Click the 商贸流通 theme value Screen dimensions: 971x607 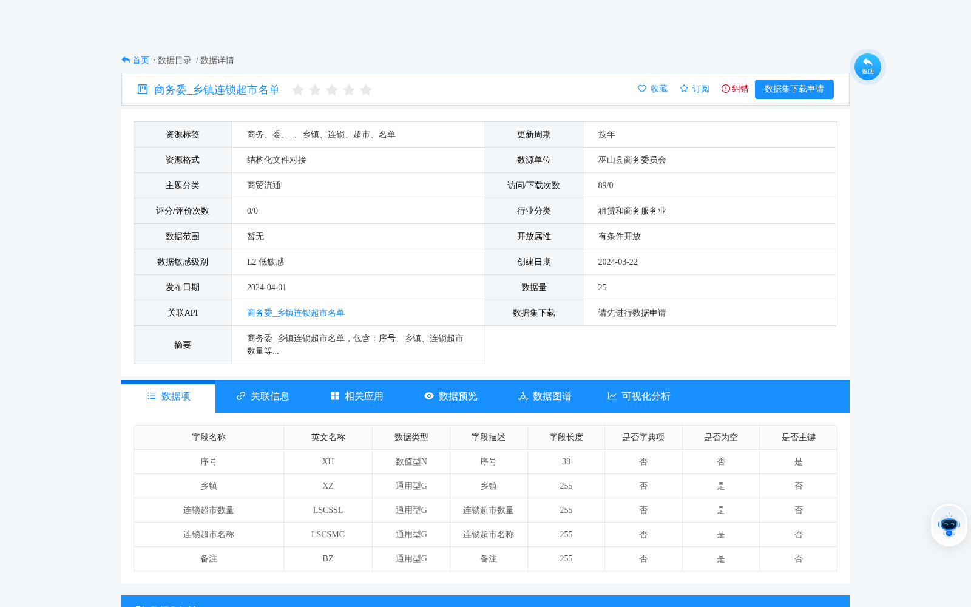coord(264,186)
